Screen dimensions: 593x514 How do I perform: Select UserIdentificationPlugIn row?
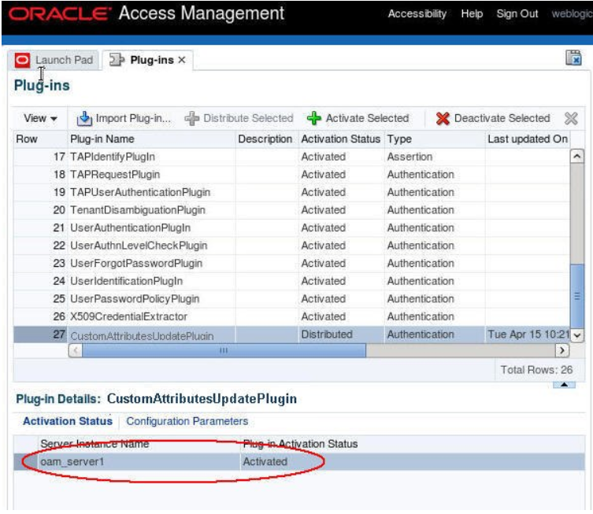[291, 281]
